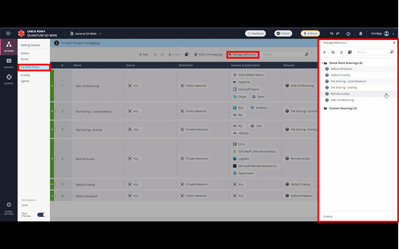Open Getting Started menu item
This screenshot has height=249, width=399.
pyautogui.click(x=30, y=45)
